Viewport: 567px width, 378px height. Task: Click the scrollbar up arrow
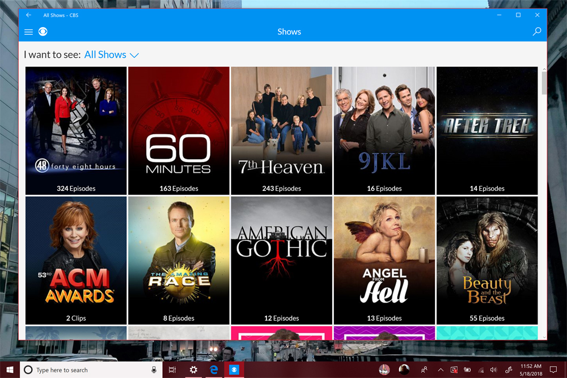click(544, 69)
